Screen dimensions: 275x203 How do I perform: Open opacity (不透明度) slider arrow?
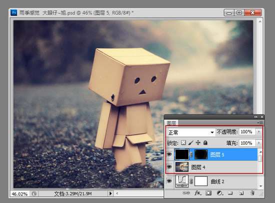point(258,132)
